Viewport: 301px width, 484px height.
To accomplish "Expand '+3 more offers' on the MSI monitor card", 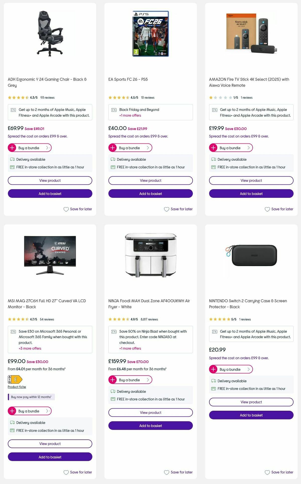I will coord(30,348).
